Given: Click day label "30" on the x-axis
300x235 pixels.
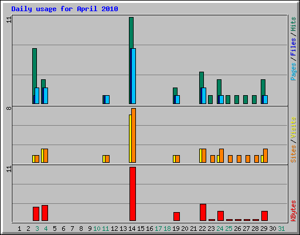Looking at the screenshot, I should [x=272, y=229].
